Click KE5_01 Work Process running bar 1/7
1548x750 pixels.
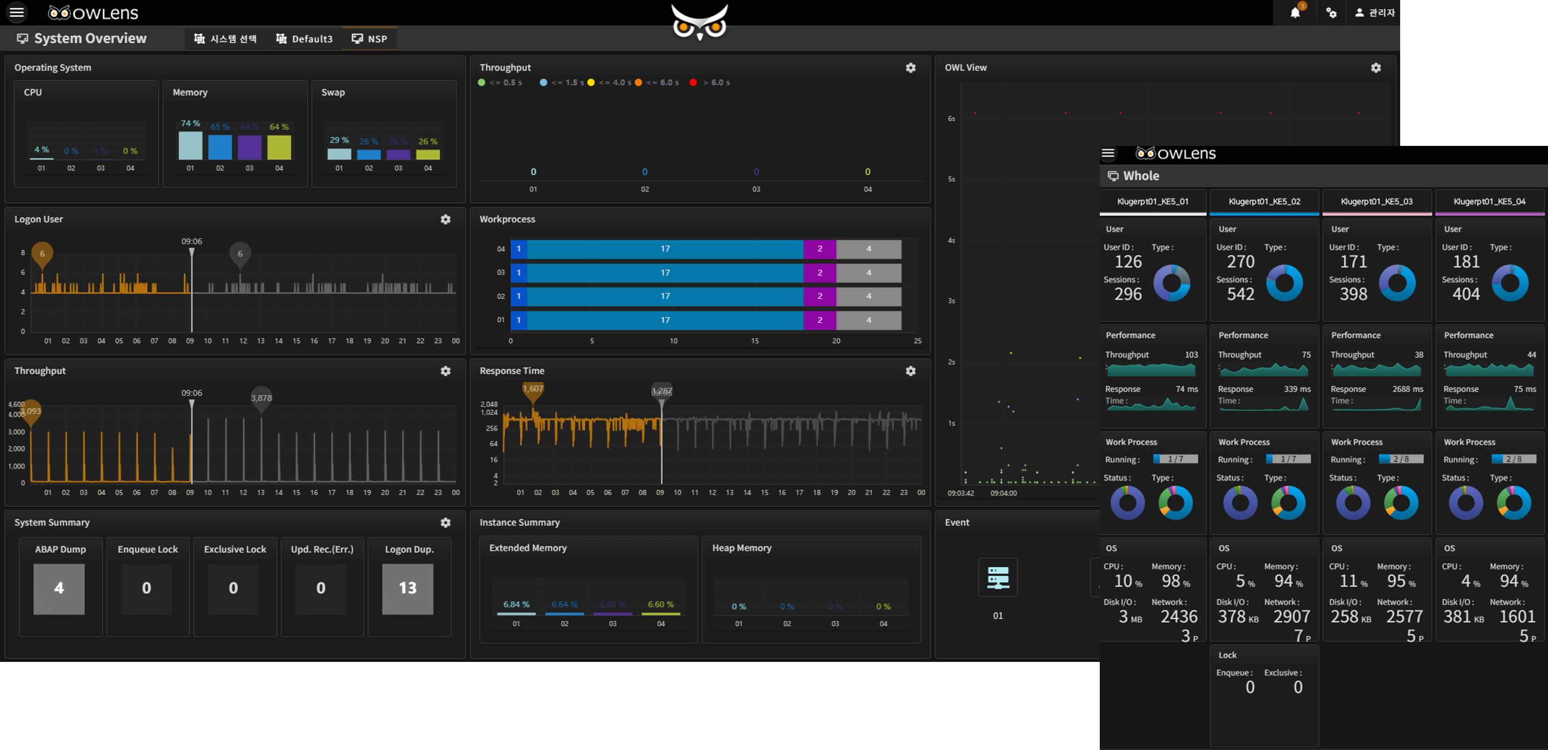click(x=1175, y=459)
